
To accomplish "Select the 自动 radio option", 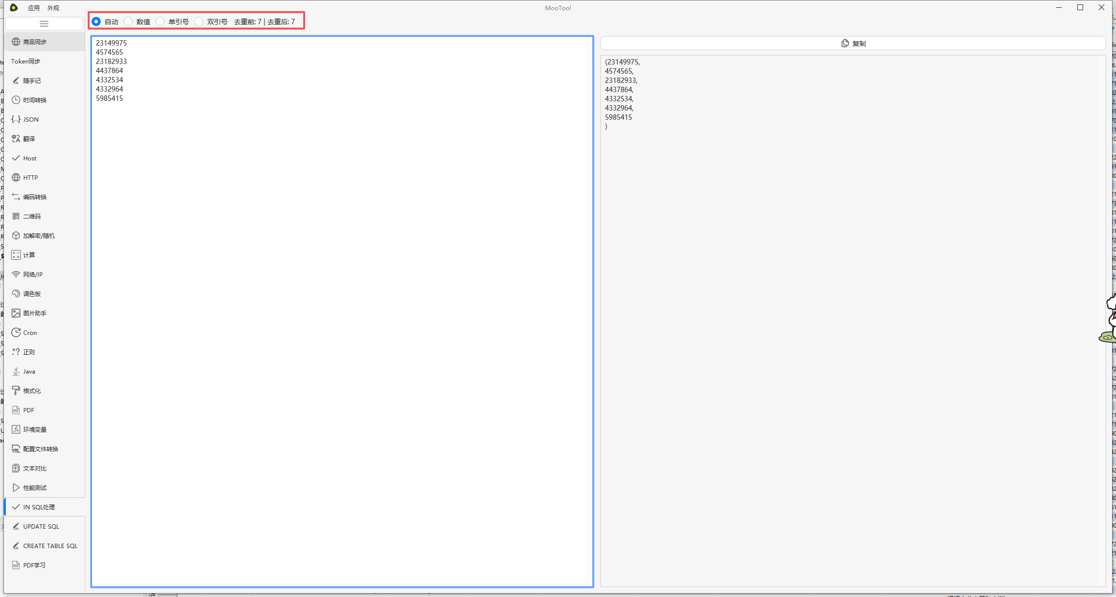I will pyautogui.click(x=96, y=22).
